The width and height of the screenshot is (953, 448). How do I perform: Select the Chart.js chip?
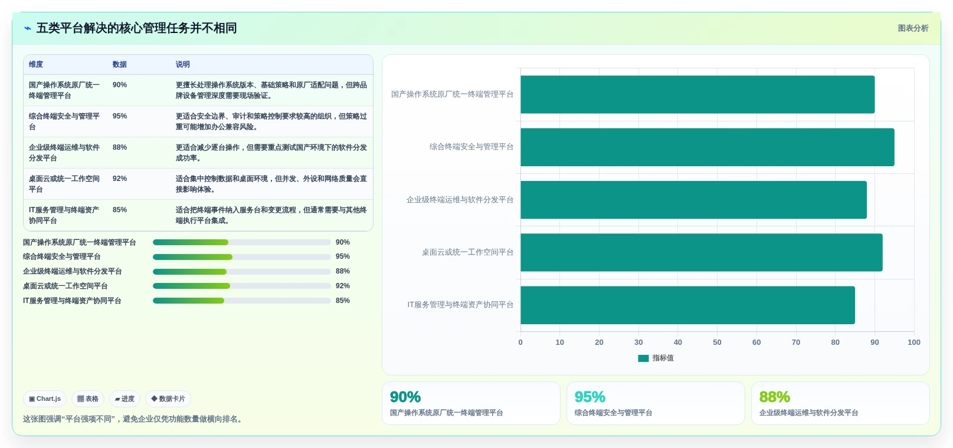[x=45, y=399]
